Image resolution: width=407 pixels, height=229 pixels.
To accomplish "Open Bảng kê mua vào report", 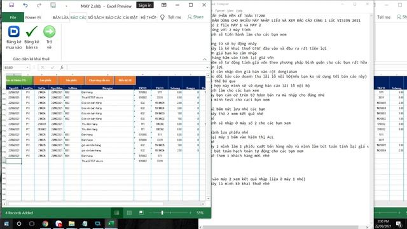I will point(14,38).
